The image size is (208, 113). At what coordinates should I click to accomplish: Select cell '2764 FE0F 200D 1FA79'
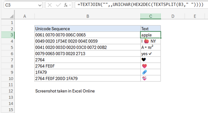click(x=88, y=78)
